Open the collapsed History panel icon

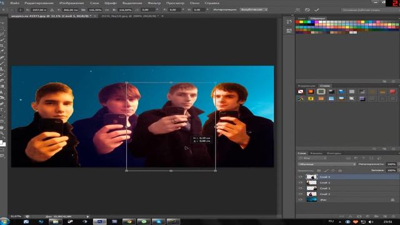[x=289, y=22]
